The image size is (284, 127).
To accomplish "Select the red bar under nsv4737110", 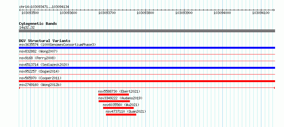I will coord(121,115).
